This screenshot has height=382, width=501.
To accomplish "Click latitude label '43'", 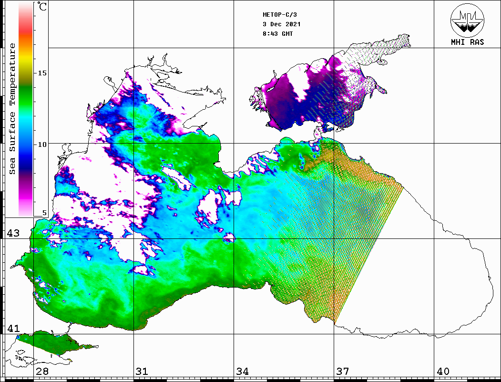I will coord(13,233).
